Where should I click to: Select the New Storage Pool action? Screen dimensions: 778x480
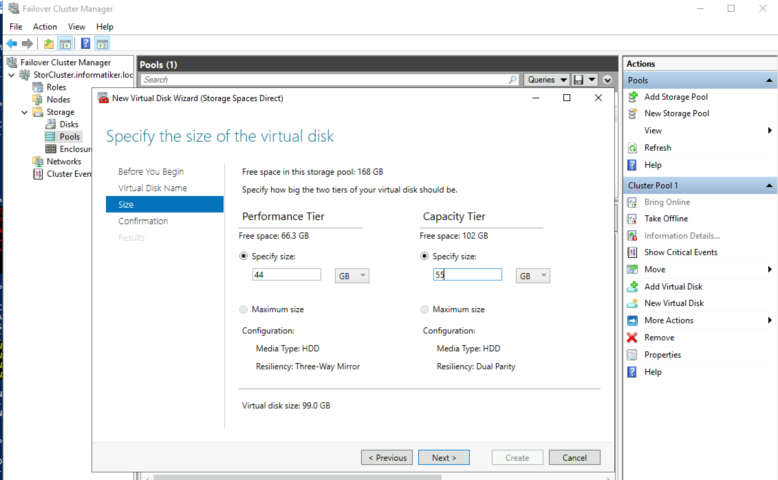click(676, 113)
